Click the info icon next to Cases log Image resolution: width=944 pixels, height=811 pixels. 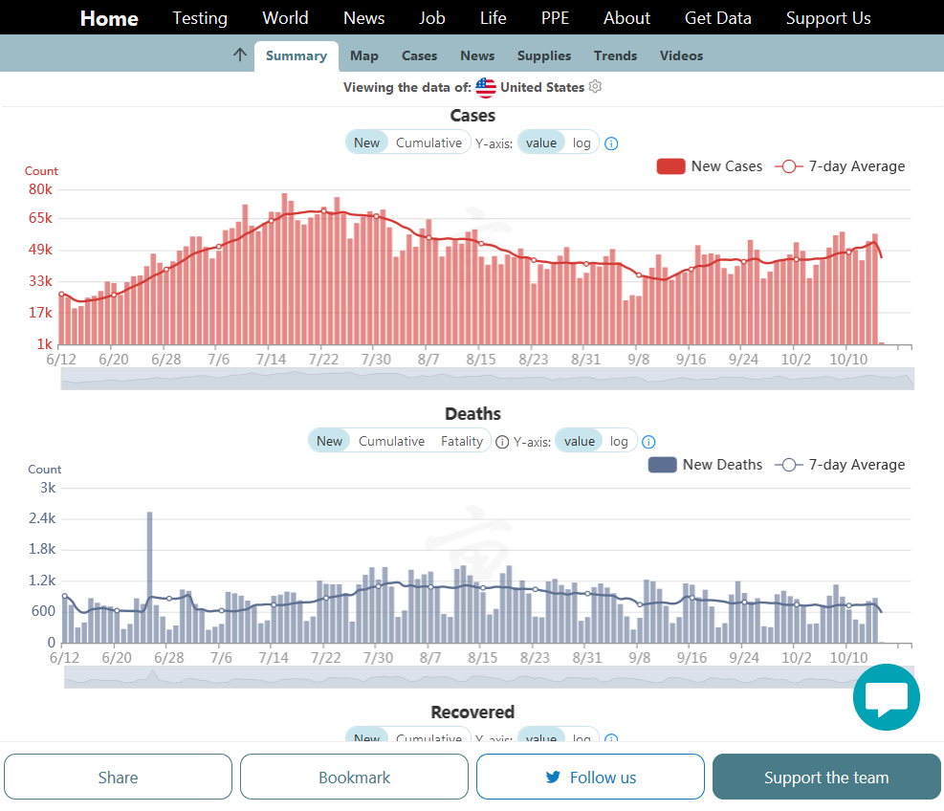click(x=612, y=143)
